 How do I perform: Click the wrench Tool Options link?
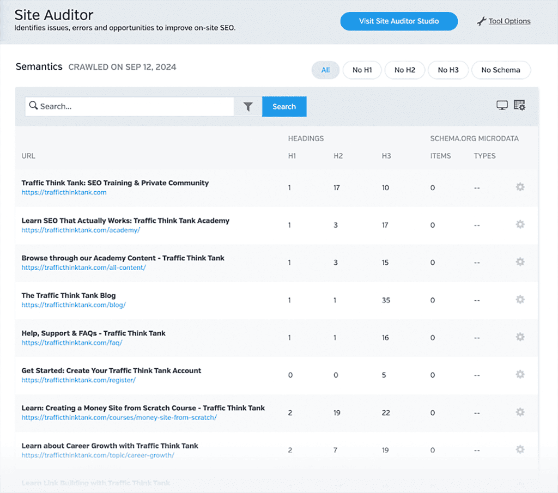coord(504,21)
